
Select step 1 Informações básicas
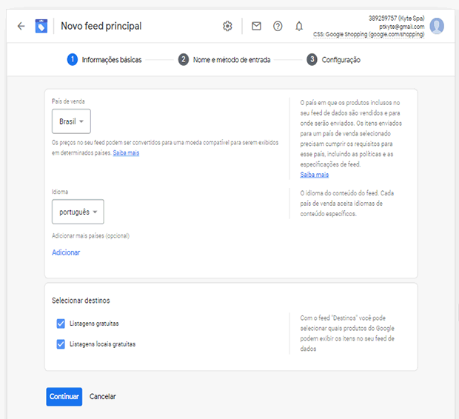[x=104, y=60]
